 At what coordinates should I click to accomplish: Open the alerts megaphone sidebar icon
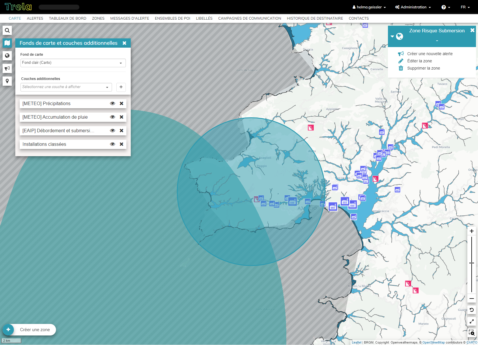(7, 68)
